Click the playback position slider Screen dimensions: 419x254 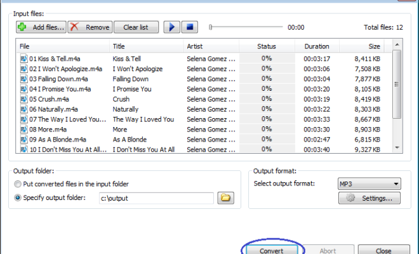point(246,27)
